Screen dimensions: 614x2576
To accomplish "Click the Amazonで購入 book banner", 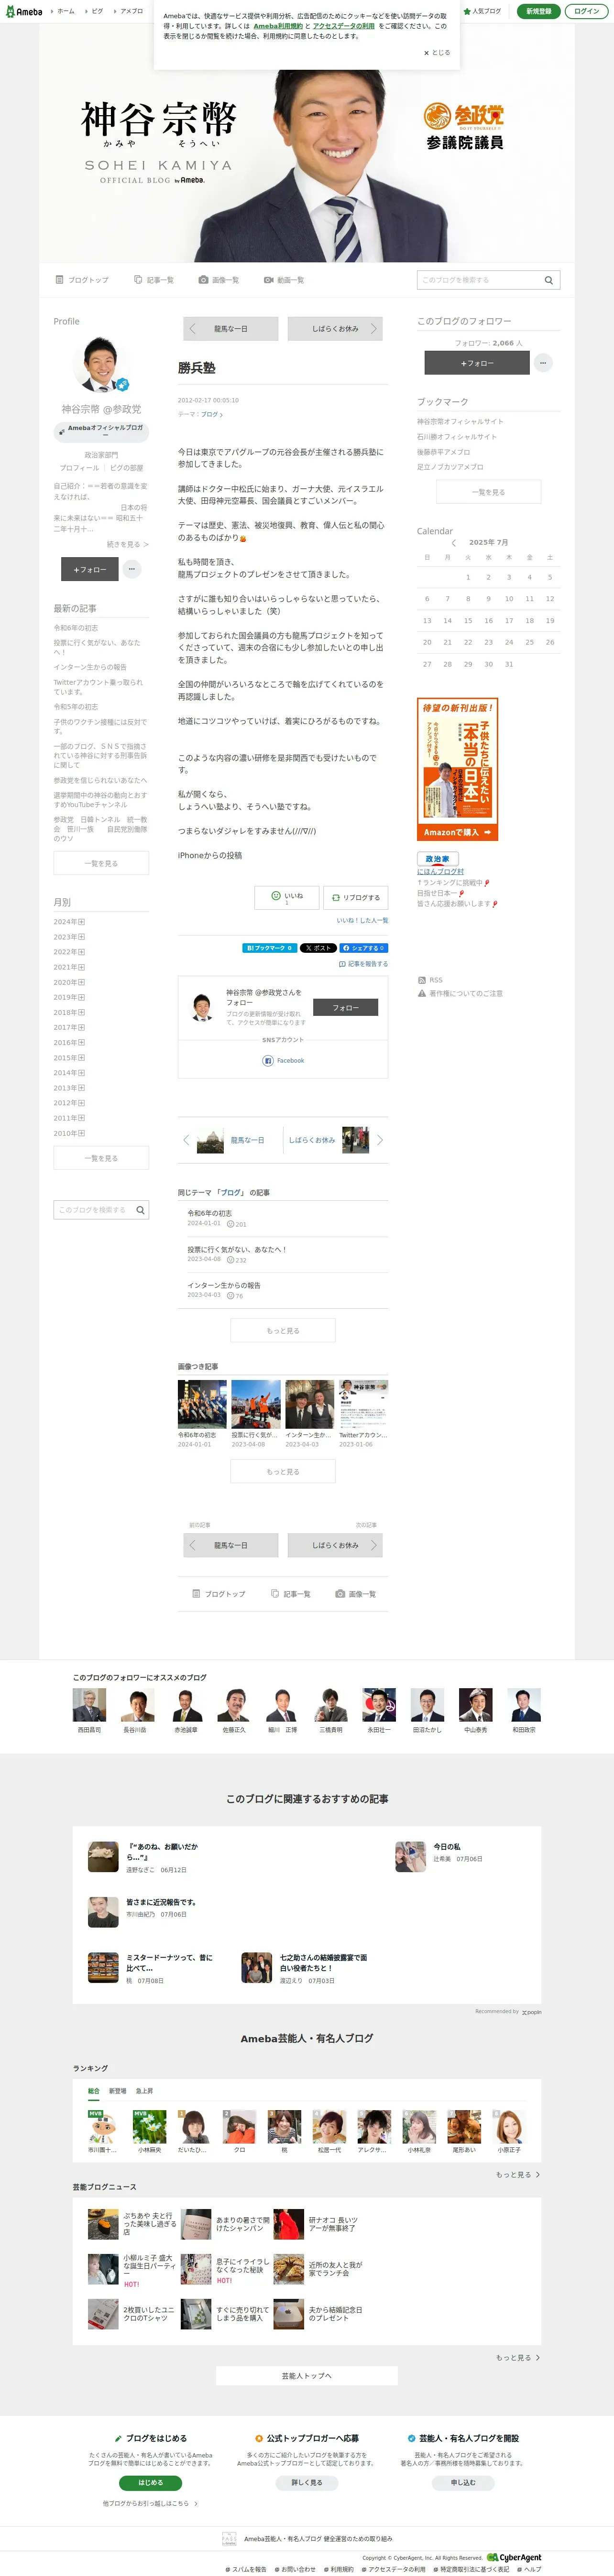I will click(458, 770).
